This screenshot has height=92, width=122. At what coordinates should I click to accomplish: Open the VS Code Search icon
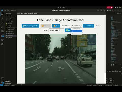pyautogui.click(x=2, y=18)
